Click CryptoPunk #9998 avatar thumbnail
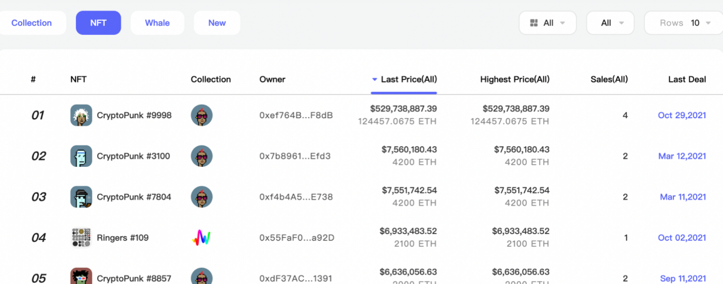This screenshot has width=723, height=284. (x=81, y=115)
